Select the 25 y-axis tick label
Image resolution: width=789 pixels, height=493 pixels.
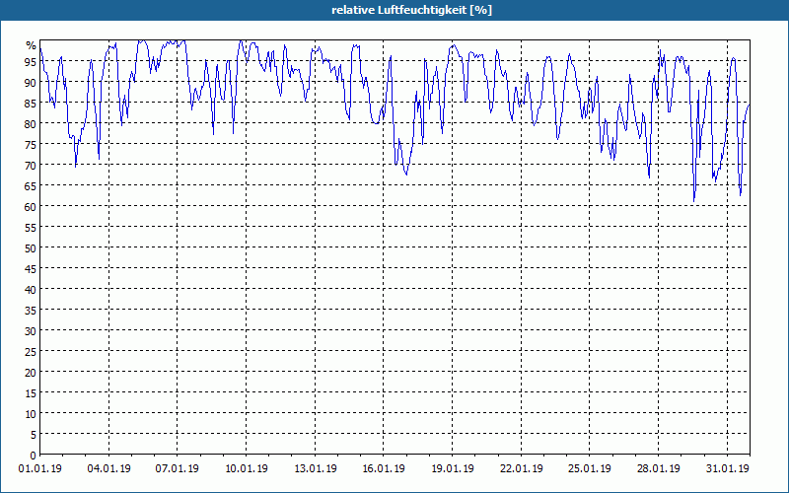point(32,352)
